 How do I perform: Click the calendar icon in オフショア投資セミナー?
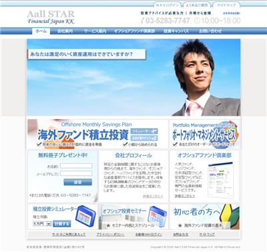158,217
